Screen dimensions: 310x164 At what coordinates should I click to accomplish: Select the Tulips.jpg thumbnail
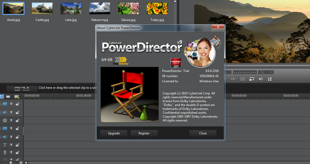tap(157, 9)
